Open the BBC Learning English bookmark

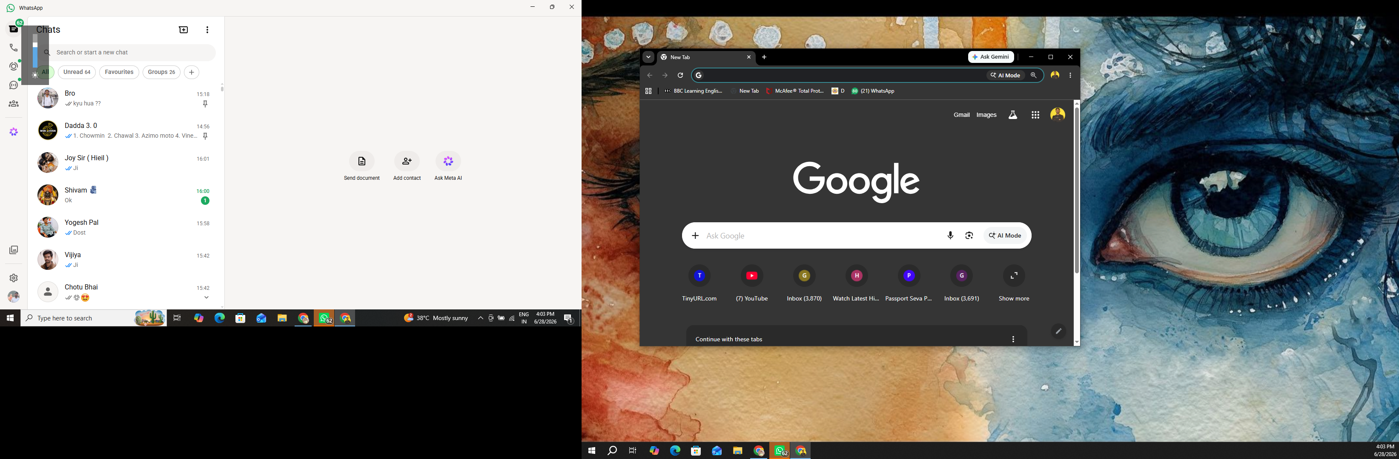click(694, 91)
